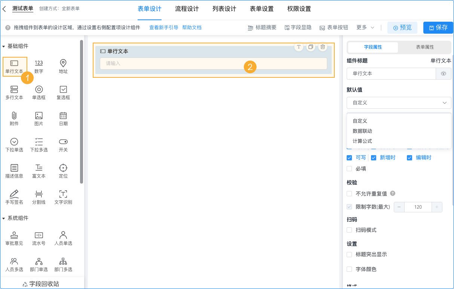The width and height of the screenshot is (454, 289).
Task: Switch to the 流程设计 tab
Action: (x=187, y=9)
